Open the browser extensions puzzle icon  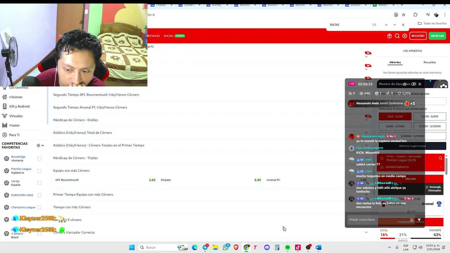coord(415,15)
